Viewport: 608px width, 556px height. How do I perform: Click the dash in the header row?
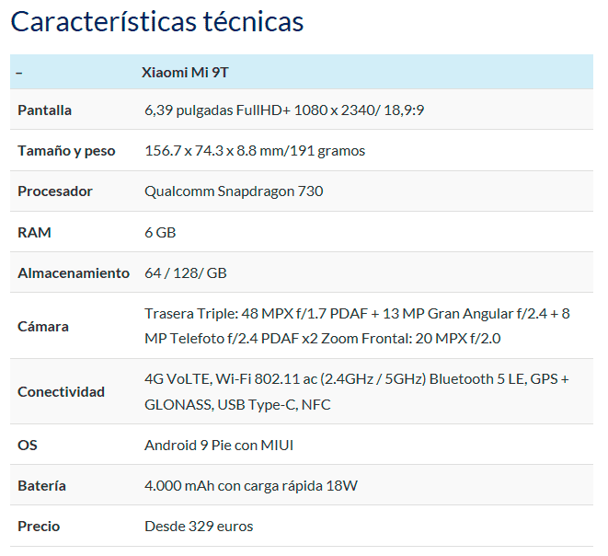click(19, 73)
